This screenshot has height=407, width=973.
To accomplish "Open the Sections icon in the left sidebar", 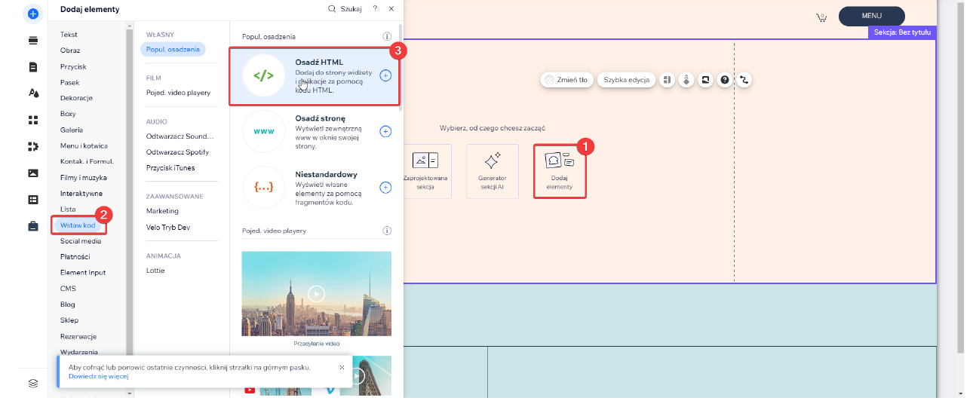I will click(x=32, y=40).
